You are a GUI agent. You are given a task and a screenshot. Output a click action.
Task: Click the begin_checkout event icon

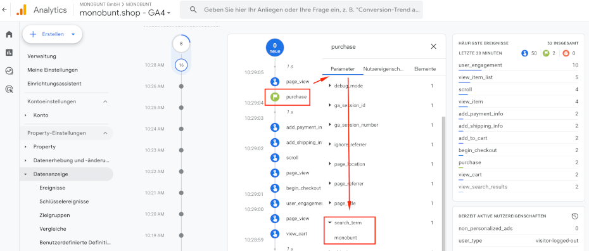coord(275,188)
